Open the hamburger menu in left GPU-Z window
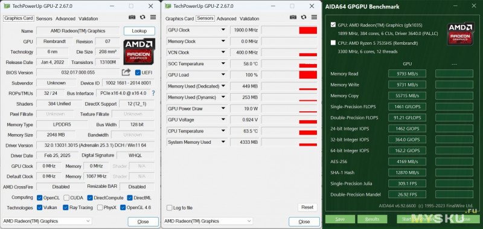The height and width of the screenshot is (229, 483). tap(153, 18)
